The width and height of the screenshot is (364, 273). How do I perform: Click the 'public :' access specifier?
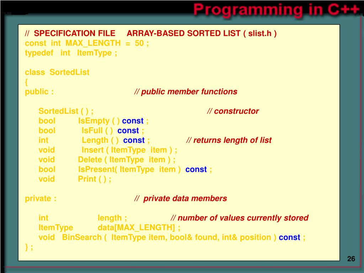(x=39, y=92)
